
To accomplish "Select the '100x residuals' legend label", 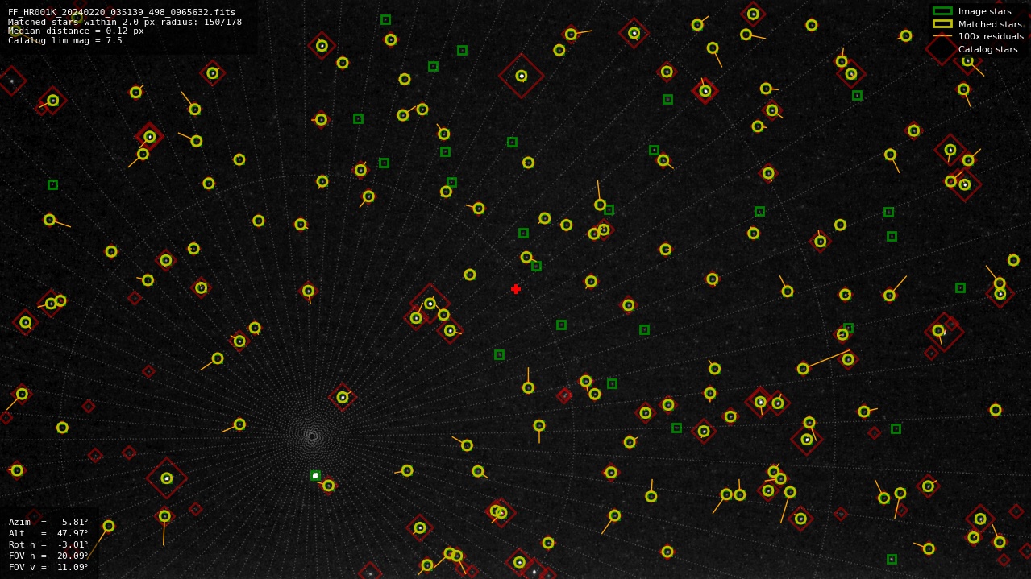I will [x=991, y=36].
